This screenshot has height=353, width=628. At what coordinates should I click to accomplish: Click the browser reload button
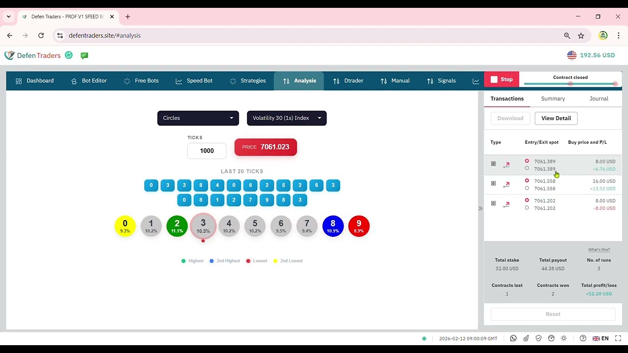41,35
